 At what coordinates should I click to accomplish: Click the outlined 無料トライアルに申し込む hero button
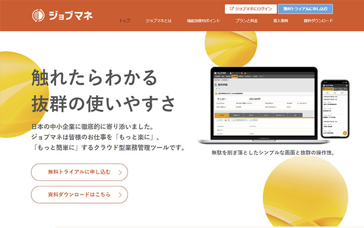[x=79, y=172]
